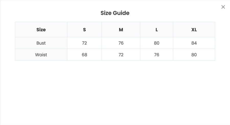Screen dimensions: 230x125
Task: Click Bust value 80 for size L
Action: (157, 43)
